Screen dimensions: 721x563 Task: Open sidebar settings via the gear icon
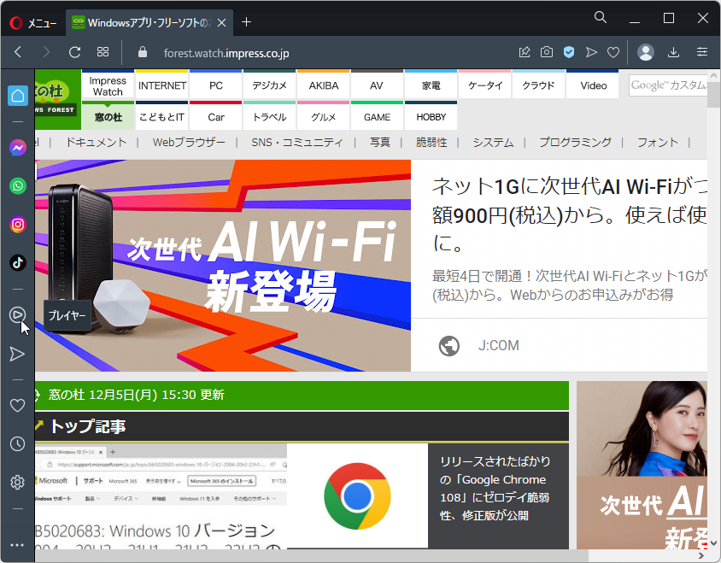click(17, 482)
